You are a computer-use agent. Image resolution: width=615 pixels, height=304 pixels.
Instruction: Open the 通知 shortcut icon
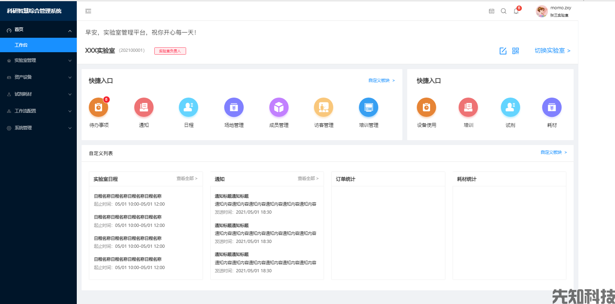click(x=144, y=107)
